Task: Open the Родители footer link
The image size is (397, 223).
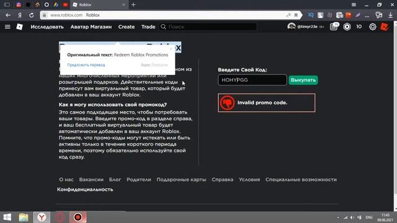Action: [x=139, y=180]
